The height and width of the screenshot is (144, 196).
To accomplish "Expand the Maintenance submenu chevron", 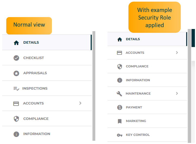I will pos(177,94).
